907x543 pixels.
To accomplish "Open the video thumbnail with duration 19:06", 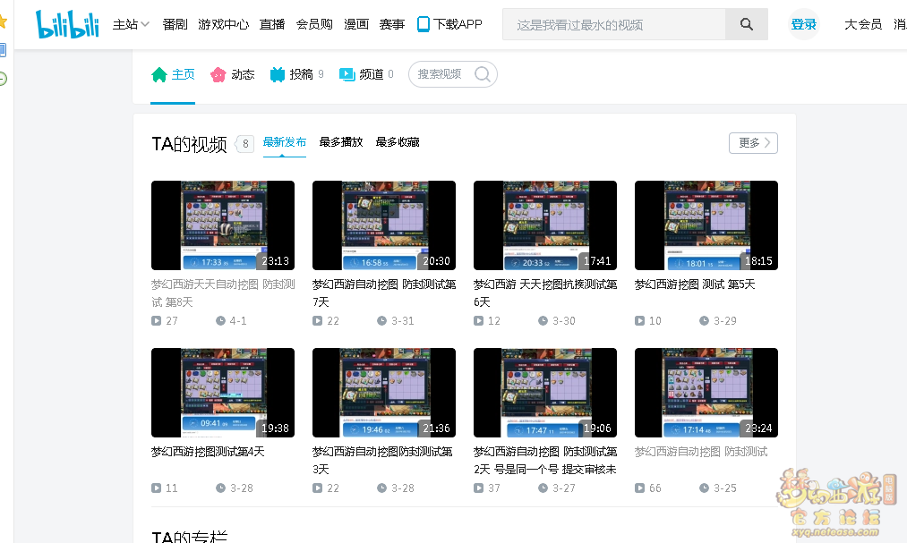I will (x=545, y=393).
